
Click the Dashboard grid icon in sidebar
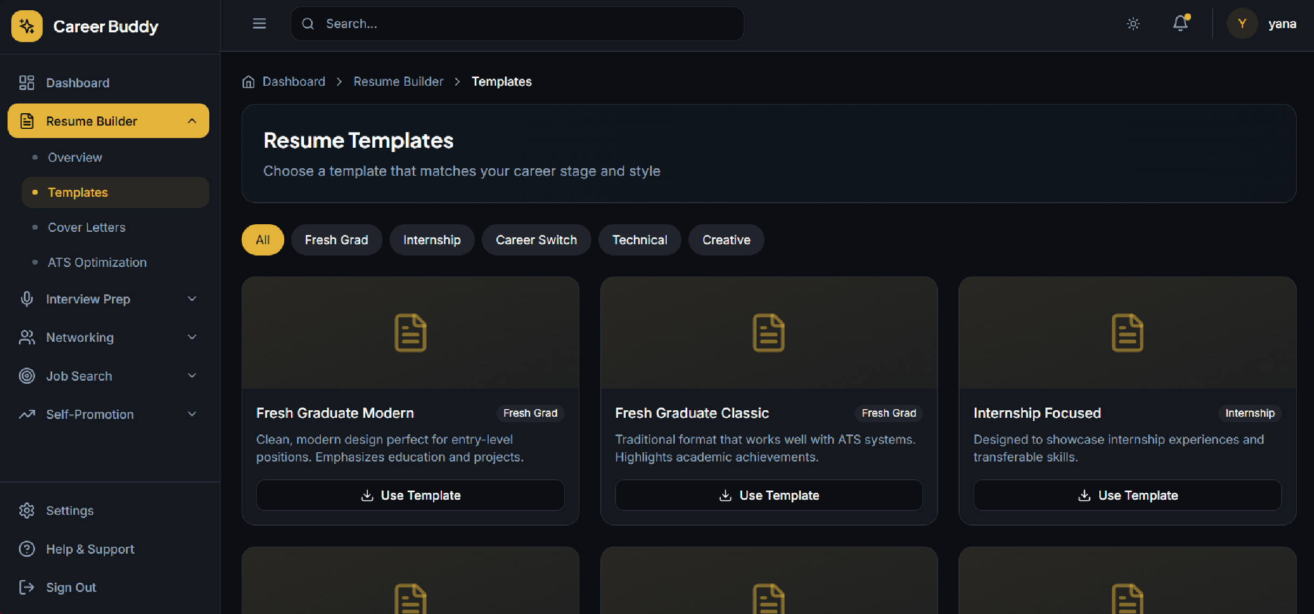pyautogui.click(x=26, y=82)
